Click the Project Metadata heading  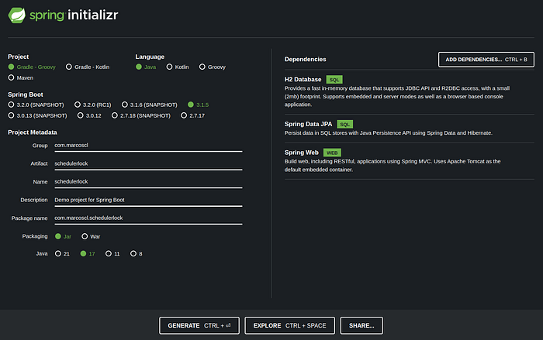pyautogui.click(x=33, y=132)
